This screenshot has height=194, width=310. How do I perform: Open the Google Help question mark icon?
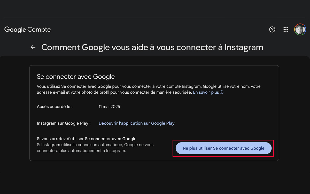coord(272,29)
